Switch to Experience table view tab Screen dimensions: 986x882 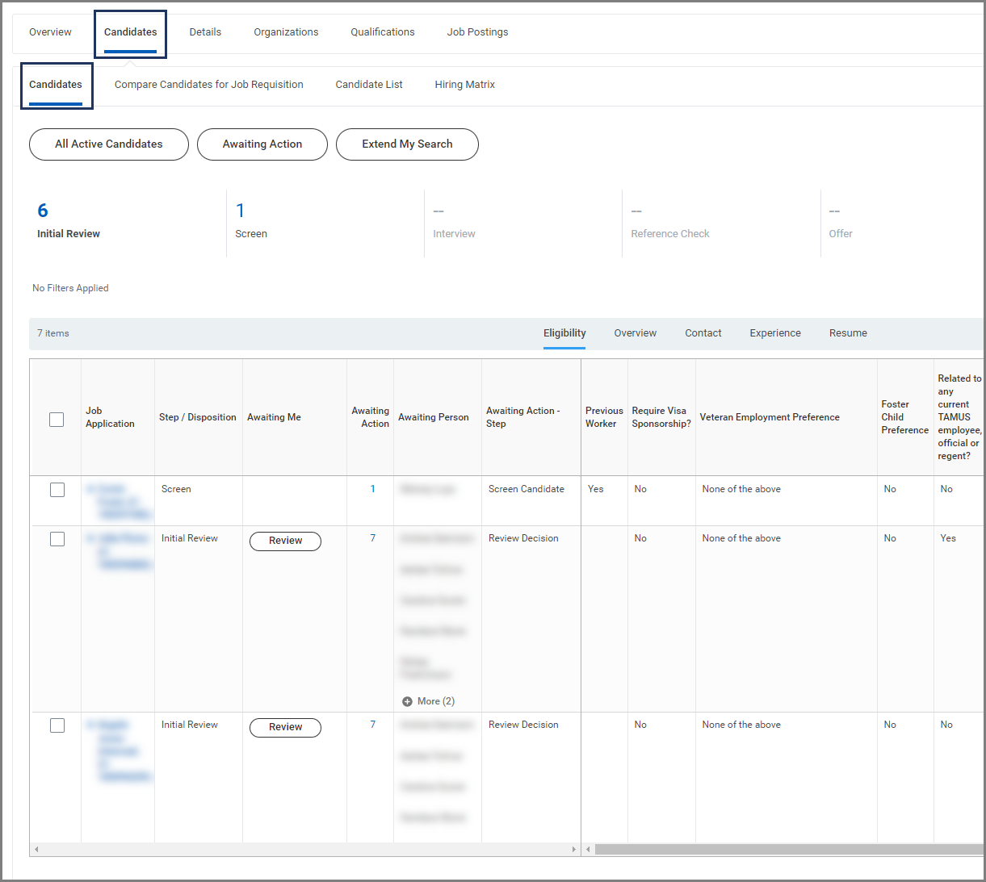(774, 333)
